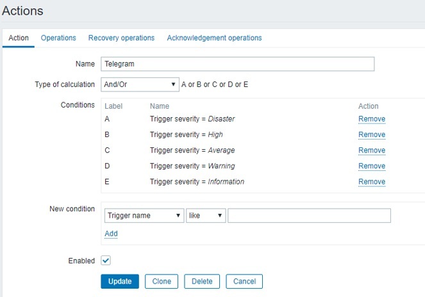Switch to the Action tab

(x=18, y=38)
